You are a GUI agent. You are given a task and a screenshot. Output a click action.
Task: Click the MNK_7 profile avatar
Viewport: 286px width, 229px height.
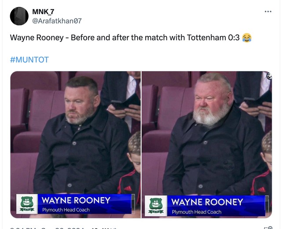(x=19, y=16)
